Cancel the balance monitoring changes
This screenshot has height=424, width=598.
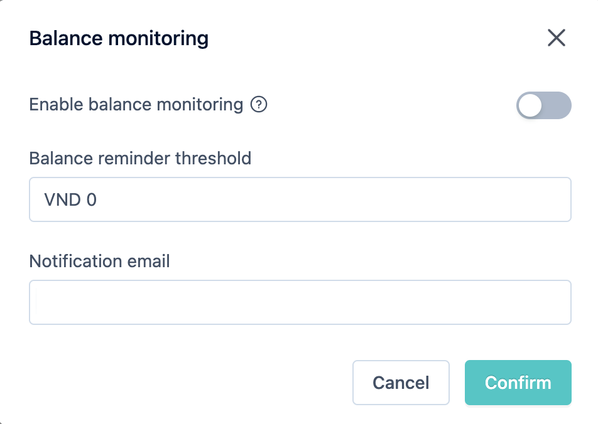point(401,383)
